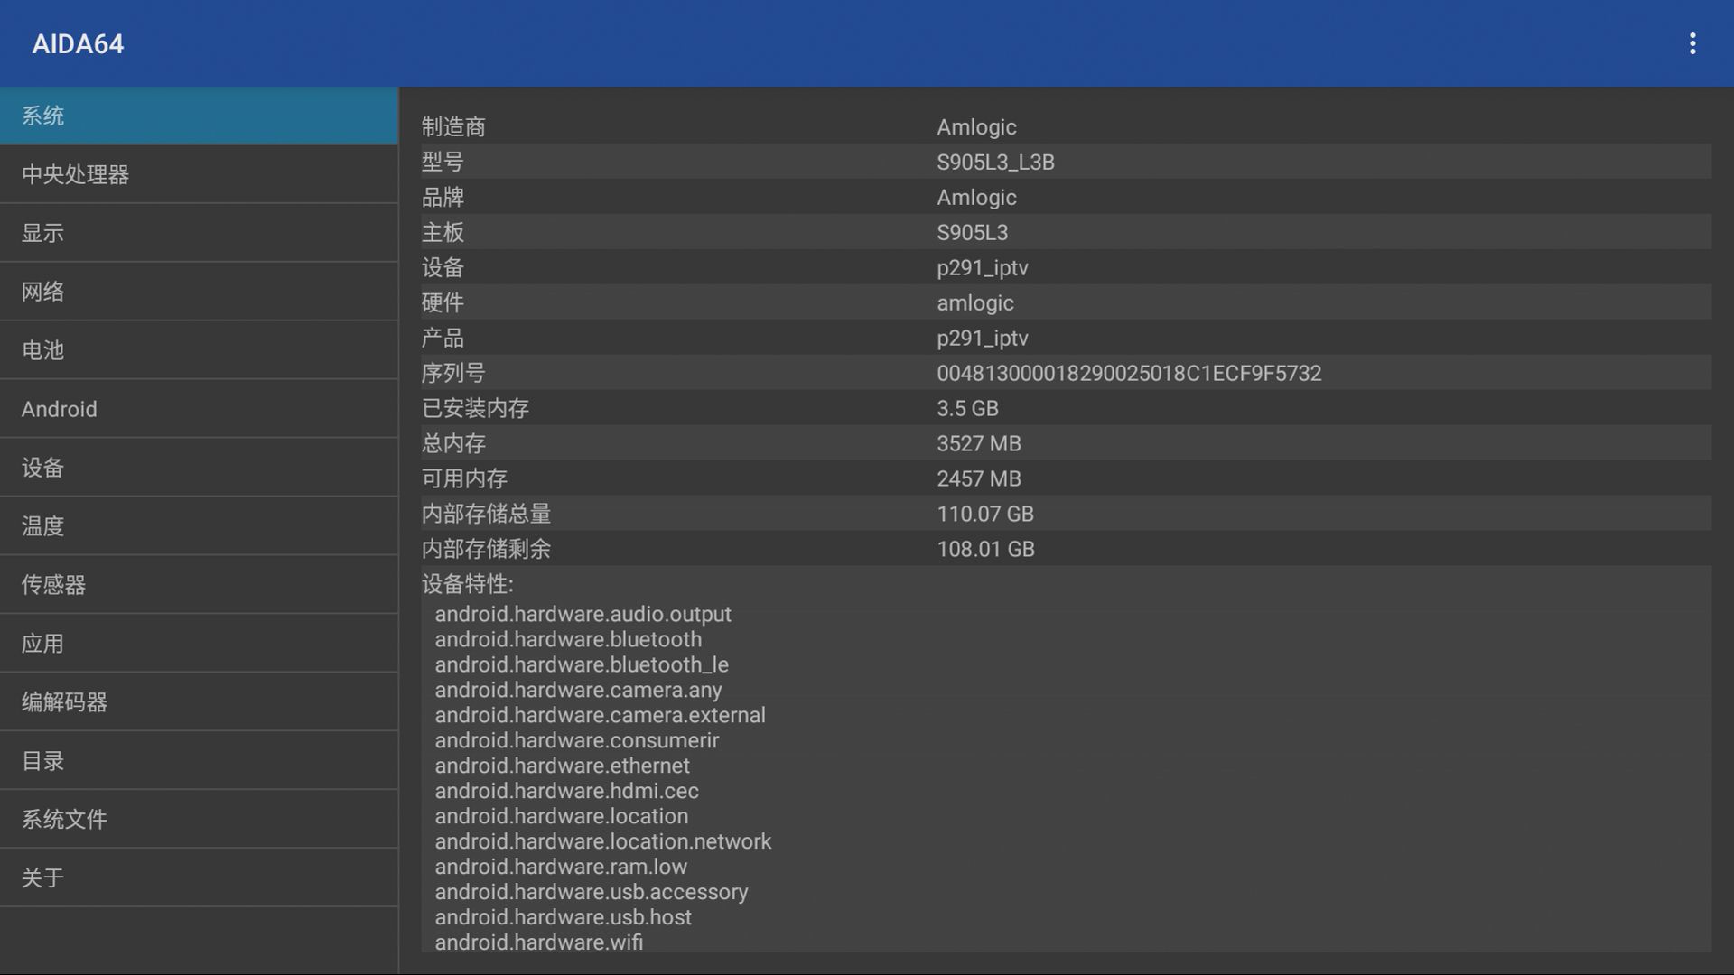
Task: Open the 编解码器 category
Action: [x=199, y=702]
